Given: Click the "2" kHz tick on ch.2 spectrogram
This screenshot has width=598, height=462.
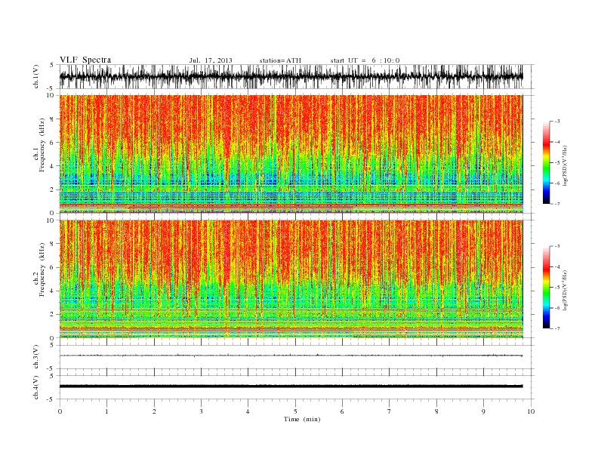Looking at the screenshot, I should (x=53, y=315).
